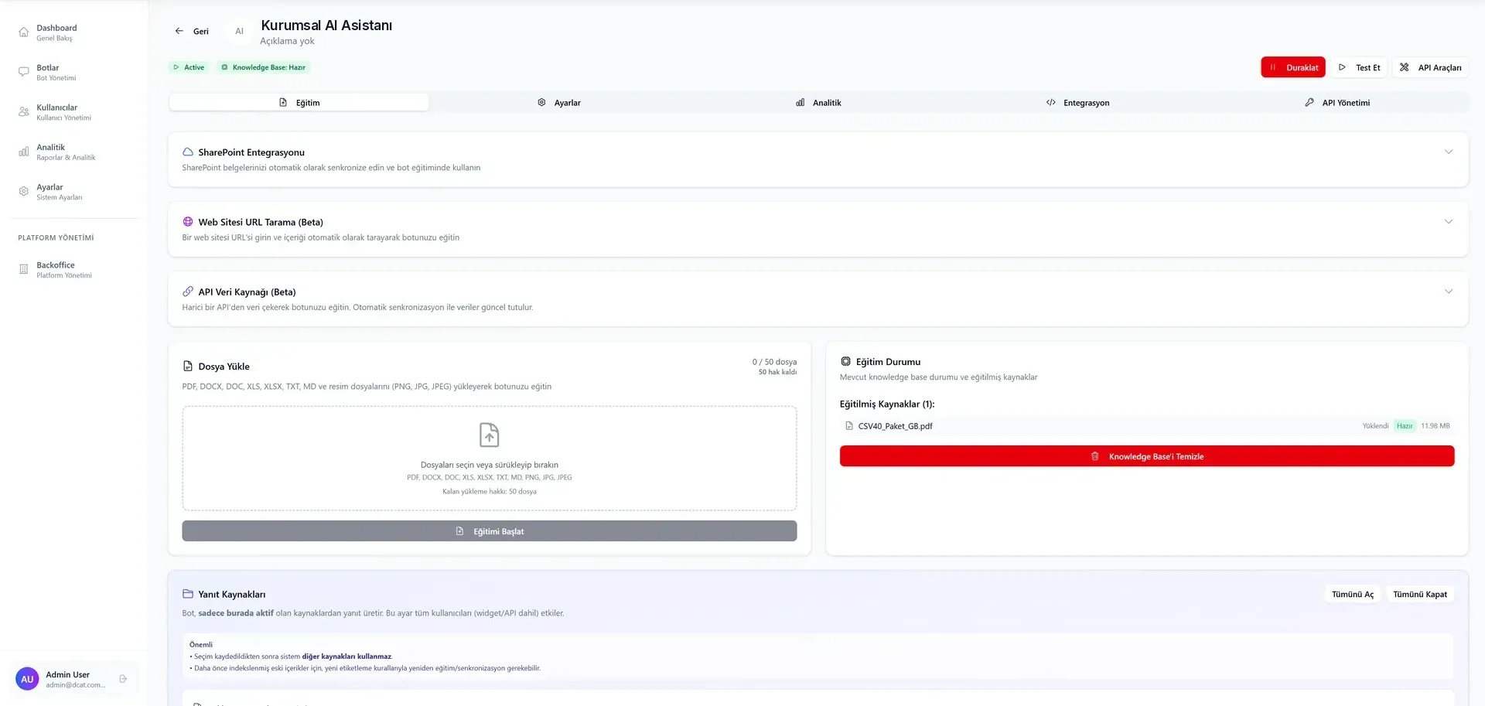Image resolution: width=1485 pixels, height=706 pixels.
Task: Click the Knowledge Base: Hazır badge
Action: tap(264, 67)
